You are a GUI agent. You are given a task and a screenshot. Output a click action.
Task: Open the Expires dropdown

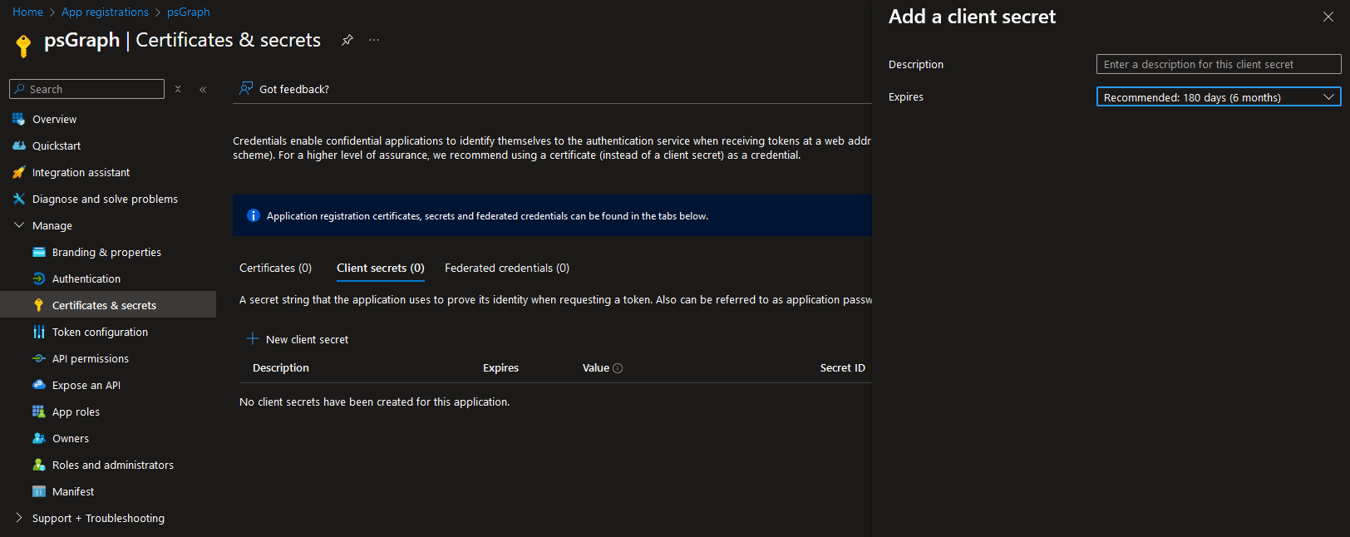pyautogui.click(x=1219, y=97)
